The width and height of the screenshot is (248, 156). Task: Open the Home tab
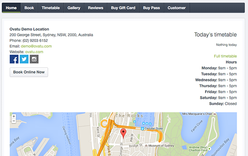pos(11,8)
